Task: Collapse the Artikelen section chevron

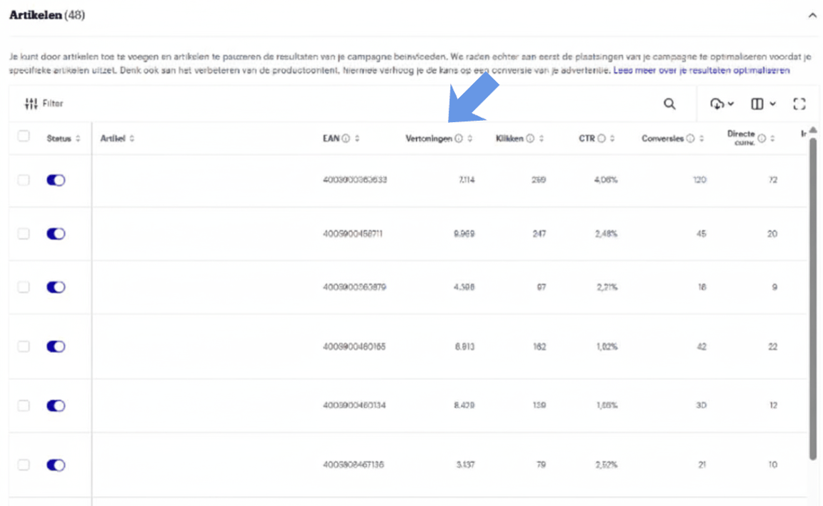Action: pyautogui.click(x=812, y=15)
